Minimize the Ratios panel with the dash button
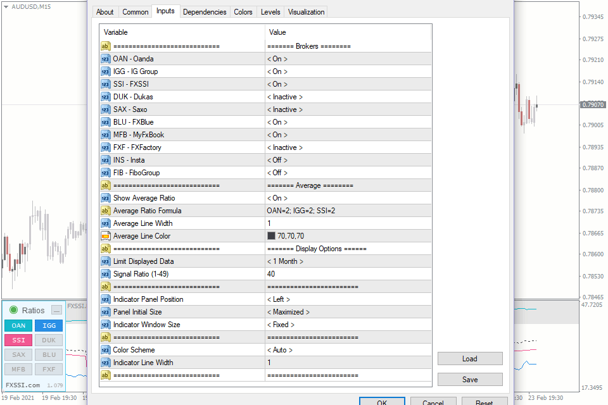 click(x=56, y=310)
